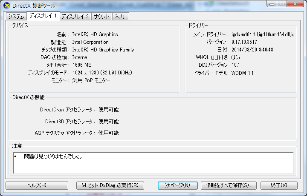Click Direct3D アクセラレータ status 使用可能

pos(108,122)
